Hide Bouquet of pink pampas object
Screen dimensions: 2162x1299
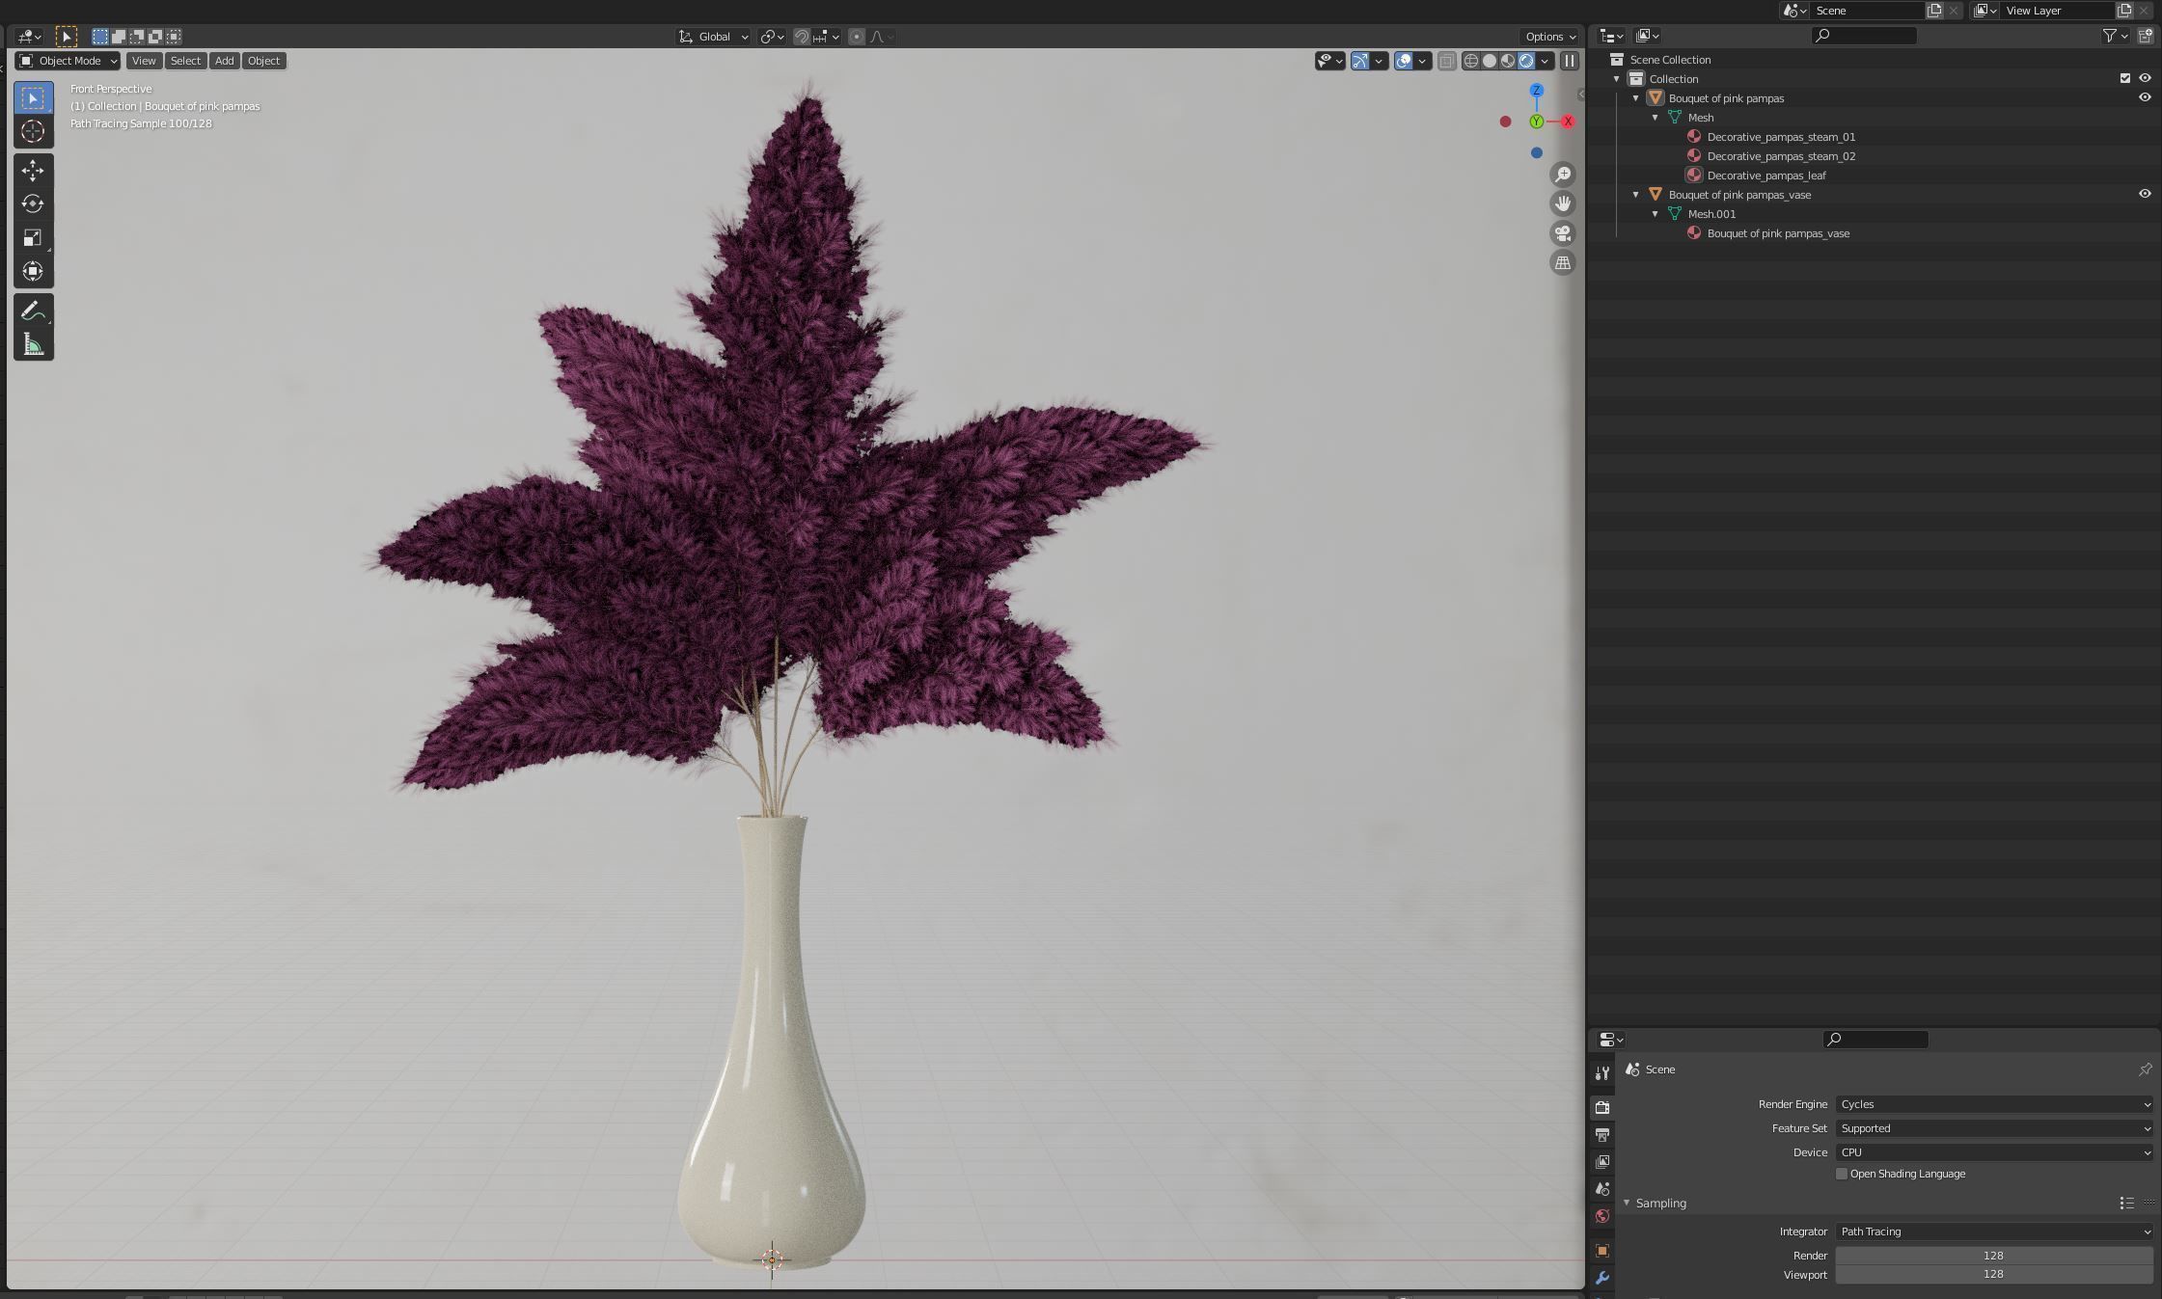coord(2145,97)
